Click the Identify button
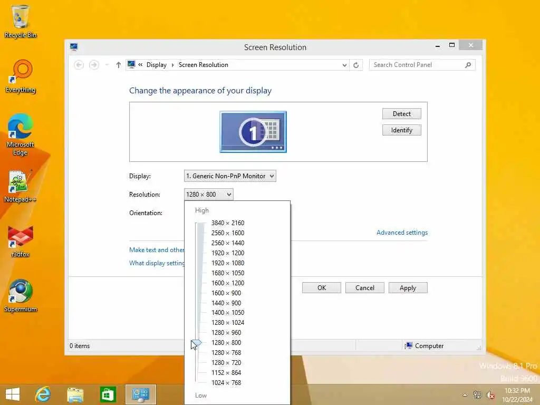The height and width of the screenshot is (405, 540). (x=401, y=130)
